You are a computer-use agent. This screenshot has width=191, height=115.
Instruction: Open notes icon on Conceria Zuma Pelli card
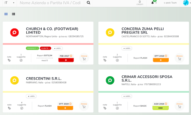[105, 60]
